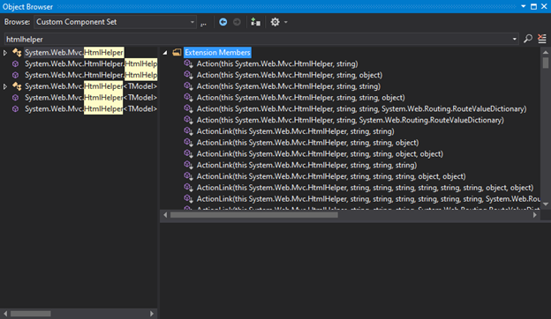551x319 pixels.
Task: Select ActionLink with six strings, object, object
Action: [x=365, y=187]
